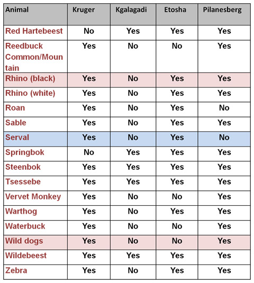
Task: Click the Animal column header
Action: click(x=17, y=10)
